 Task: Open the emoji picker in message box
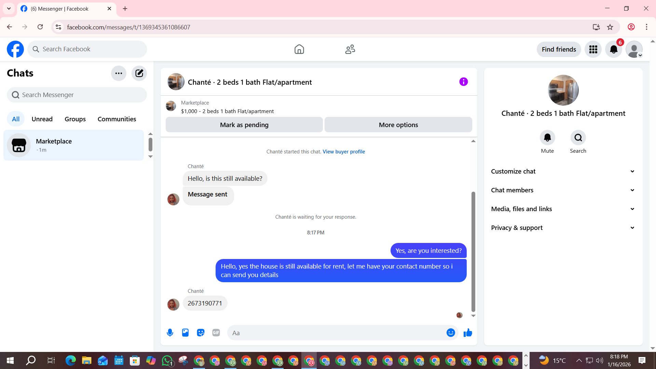pos(451,333)
